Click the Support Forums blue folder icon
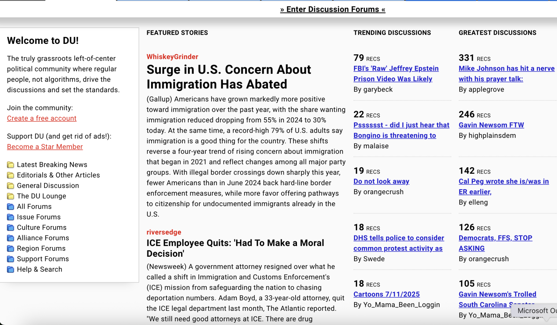Screen dimensions: 557x325 (x=11, y=259)
